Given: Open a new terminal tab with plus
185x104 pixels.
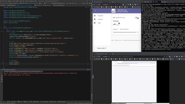Looking at the screenshot, I should tap(171, 2).
